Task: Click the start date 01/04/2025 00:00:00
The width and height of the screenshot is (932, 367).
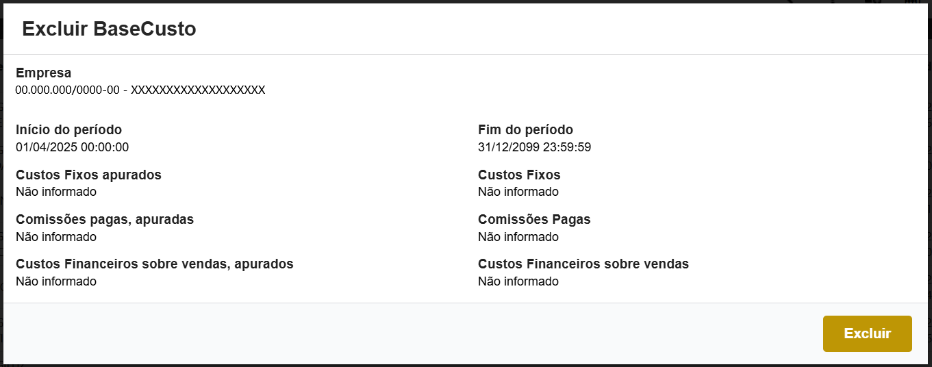Action: click(72, 147)
